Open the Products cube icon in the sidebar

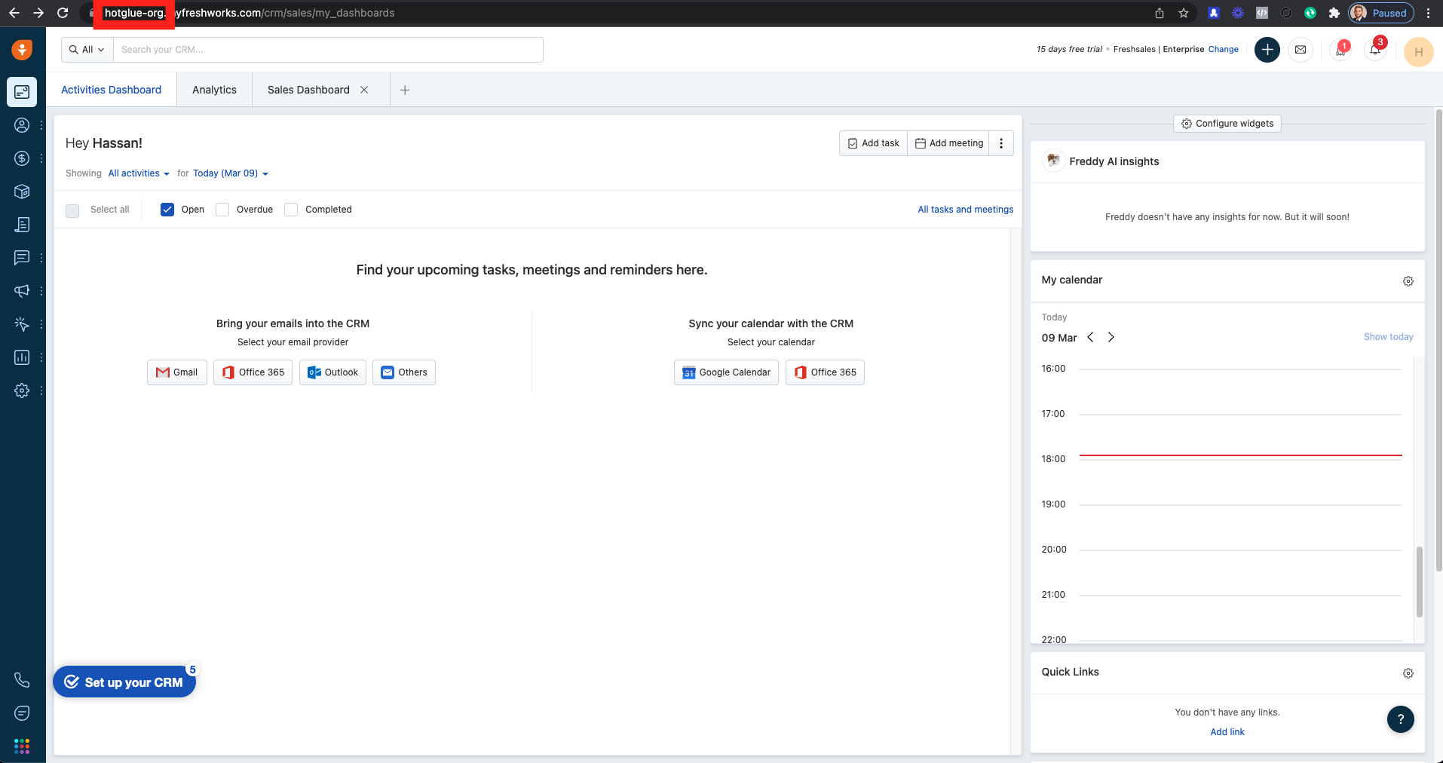point(22,192)
